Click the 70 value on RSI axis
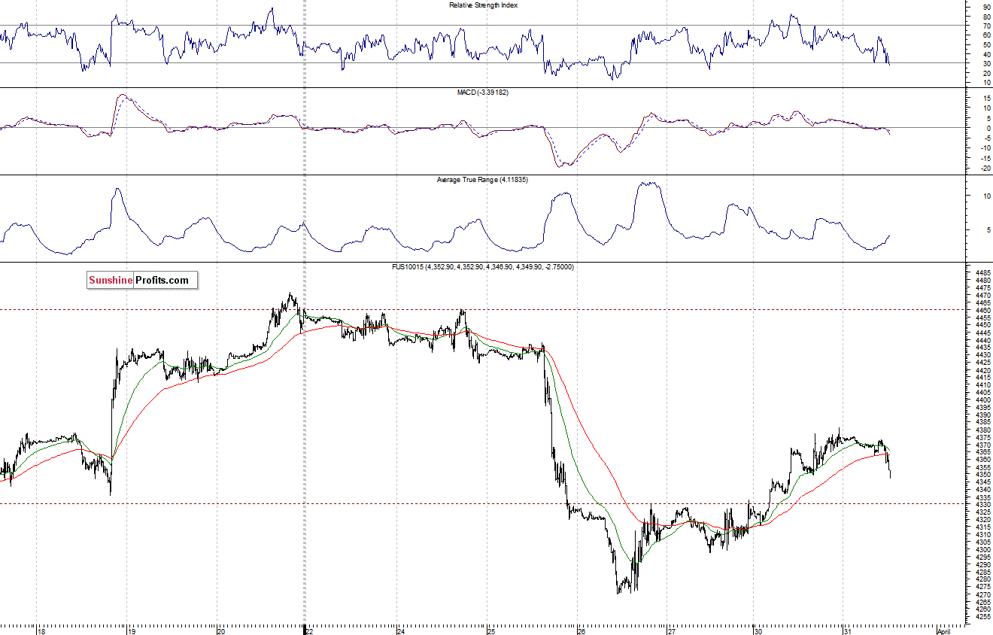Image resolution: width=993 pixels, height=635 pixels. [986, 26]
